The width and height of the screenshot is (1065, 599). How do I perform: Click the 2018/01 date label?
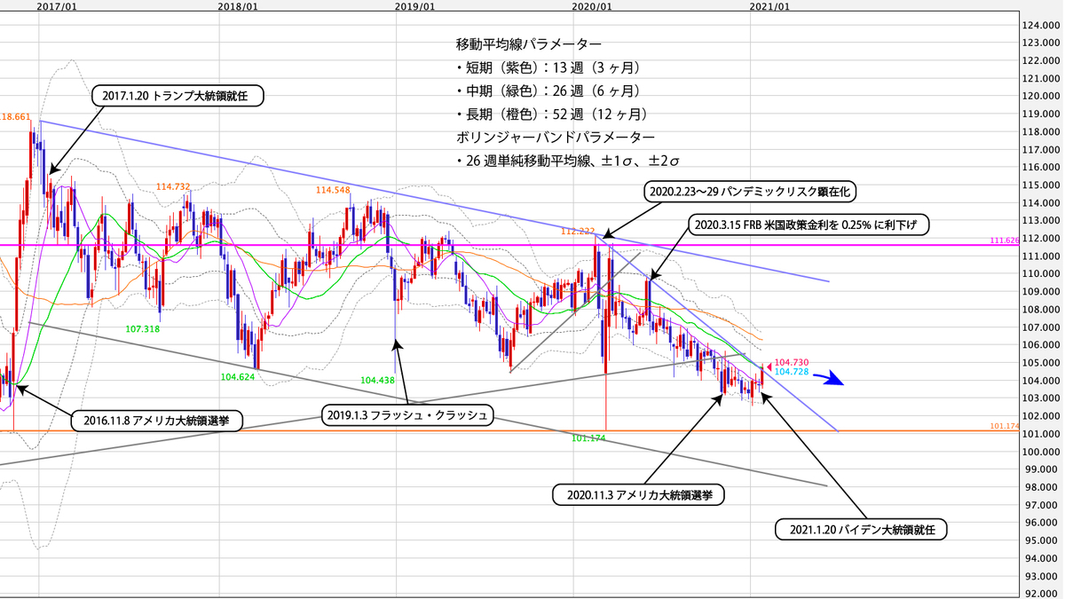coord(237,5)
